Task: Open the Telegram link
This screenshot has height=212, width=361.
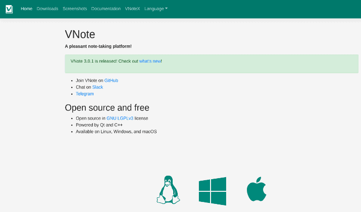Action: [x=85, y=94]
